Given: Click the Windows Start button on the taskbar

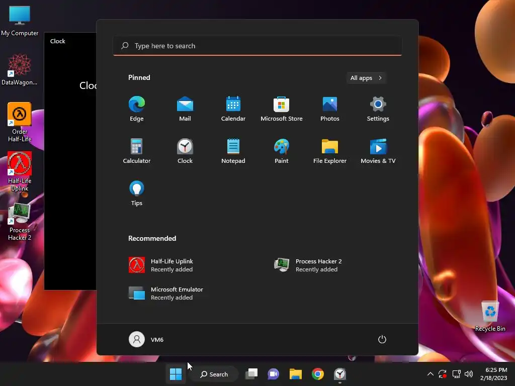Looking at the screenshot, I should pyautogui.click(x=176, y=374).
